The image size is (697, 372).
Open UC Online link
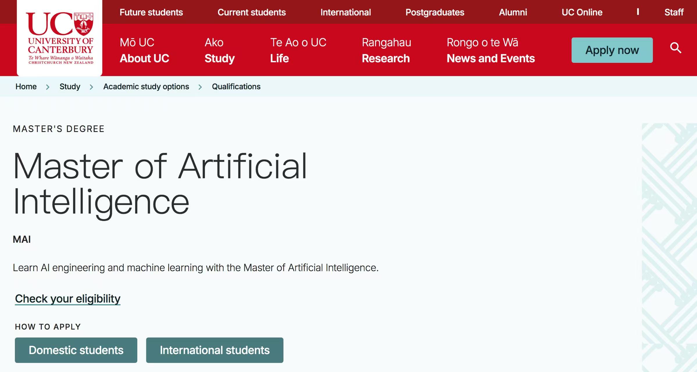(x=582, y=12)
